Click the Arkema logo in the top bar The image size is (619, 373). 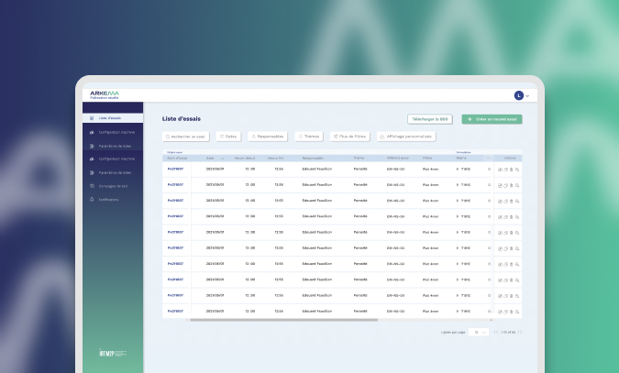coord(105,94)
